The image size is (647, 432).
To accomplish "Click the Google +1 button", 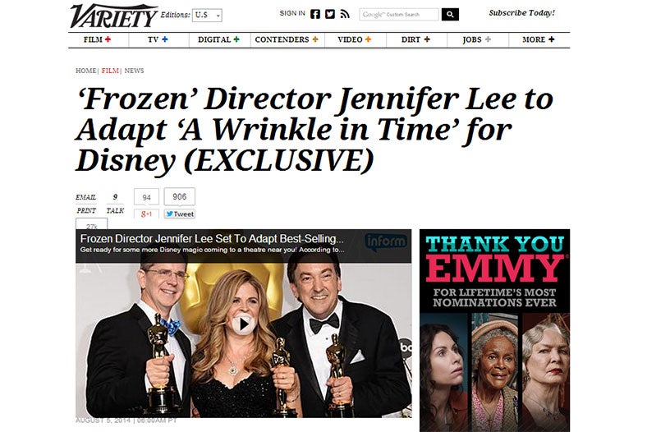I will coord(146,214).
